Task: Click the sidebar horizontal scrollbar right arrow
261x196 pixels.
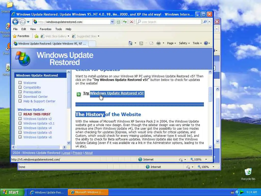Action: coord(64,147)
